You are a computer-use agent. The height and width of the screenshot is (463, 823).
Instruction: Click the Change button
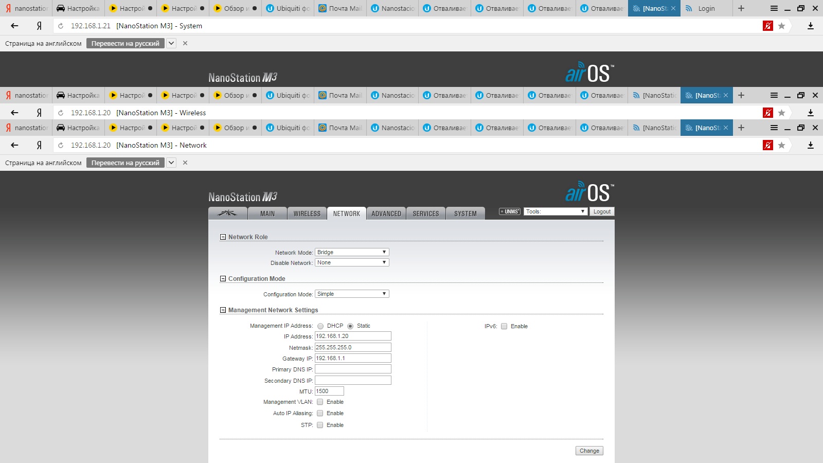tap(589, 451)
